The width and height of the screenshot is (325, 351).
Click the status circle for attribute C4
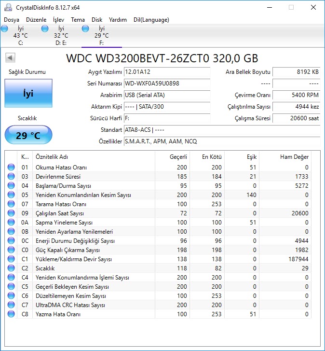(11, 277)
